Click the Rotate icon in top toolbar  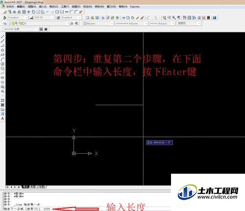(x=33, y=12)
